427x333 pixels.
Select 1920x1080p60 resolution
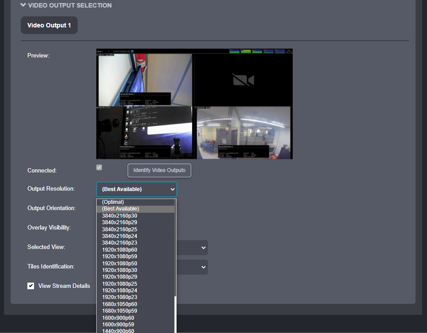(x=136, y=250)
